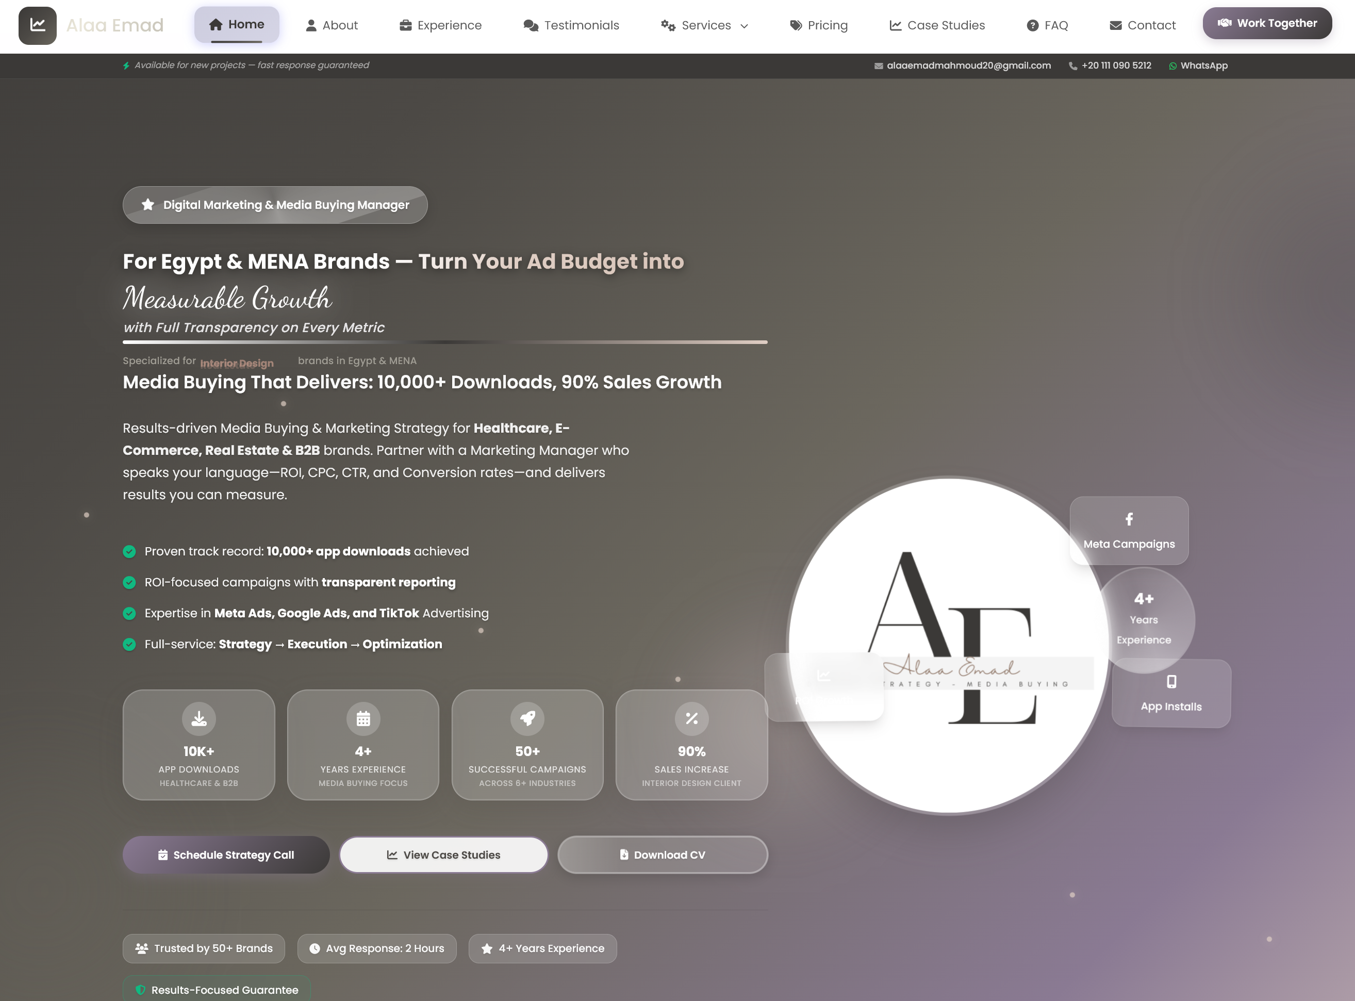Click the AE logo profile image
The height and width of the screenshot is (1001, 1355).
(x=949, y=645)
